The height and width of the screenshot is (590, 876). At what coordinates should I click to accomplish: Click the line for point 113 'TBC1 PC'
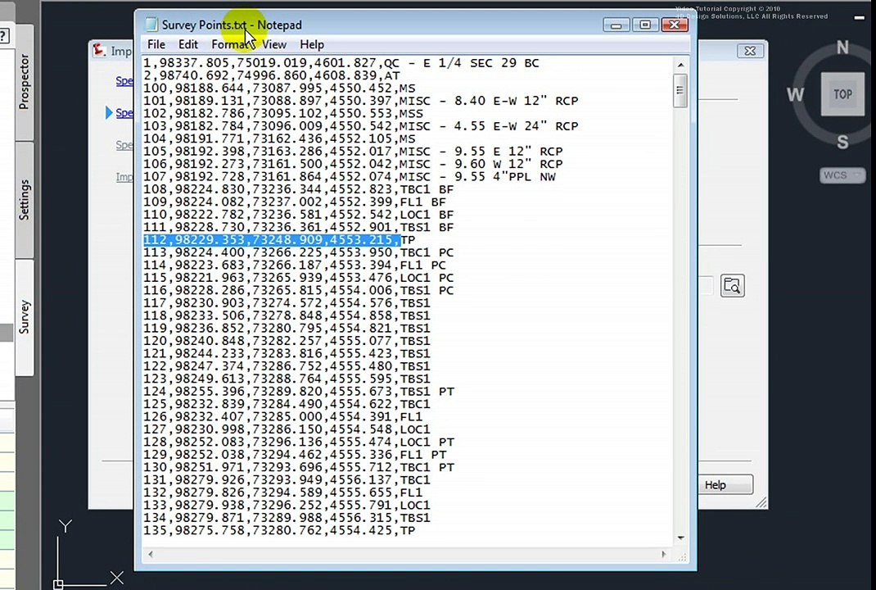298,252
